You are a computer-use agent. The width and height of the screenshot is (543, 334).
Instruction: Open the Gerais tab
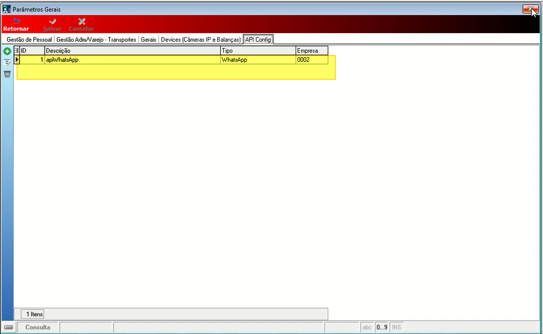149,40
